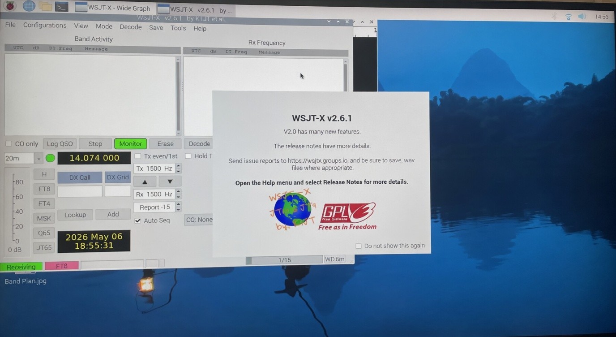Viewport: 616px width, 337px height.
Task: Select the FT4 mode button
Action: point(44,203)
